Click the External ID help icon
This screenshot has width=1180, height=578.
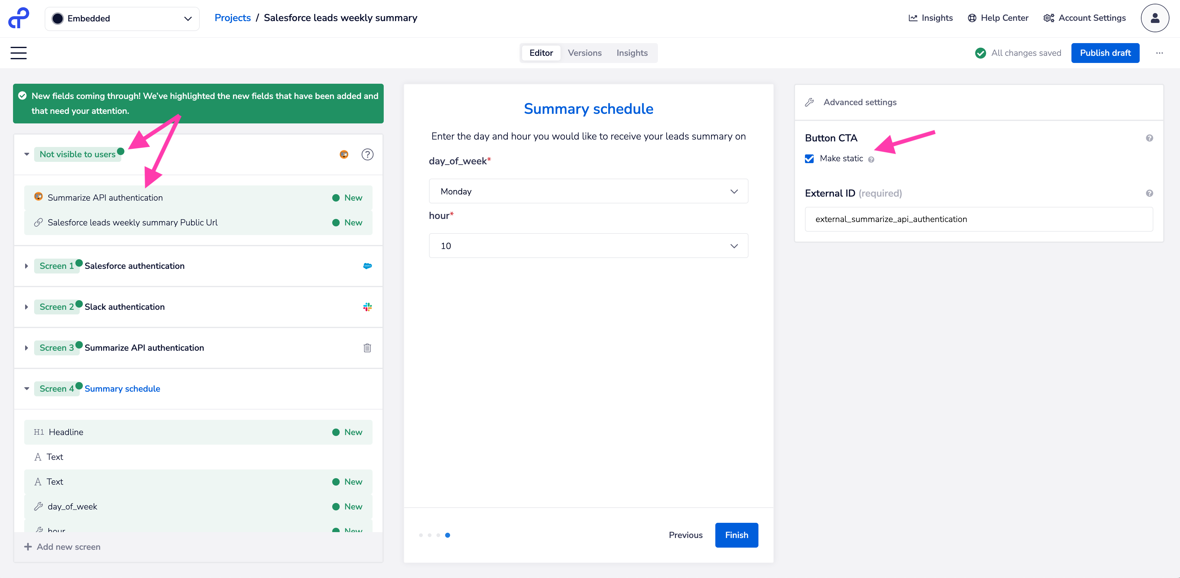1149,193
